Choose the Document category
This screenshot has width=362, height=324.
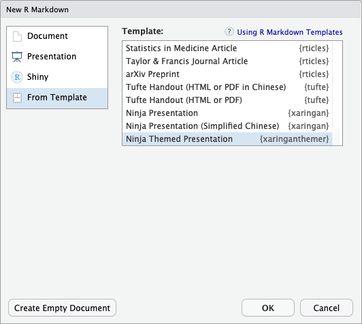pos(57,36)
